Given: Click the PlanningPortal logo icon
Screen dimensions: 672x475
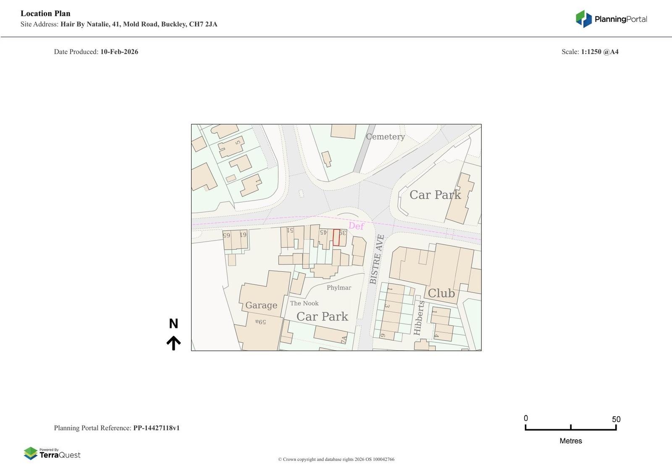Looking at the screenshot, I should (583, 19).
